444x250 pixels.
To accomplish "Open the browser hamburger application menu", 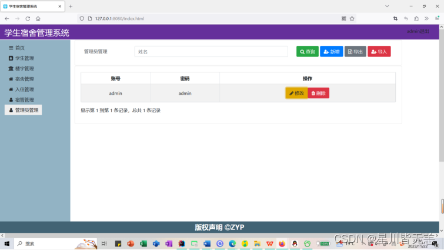I will coord(437,18).
